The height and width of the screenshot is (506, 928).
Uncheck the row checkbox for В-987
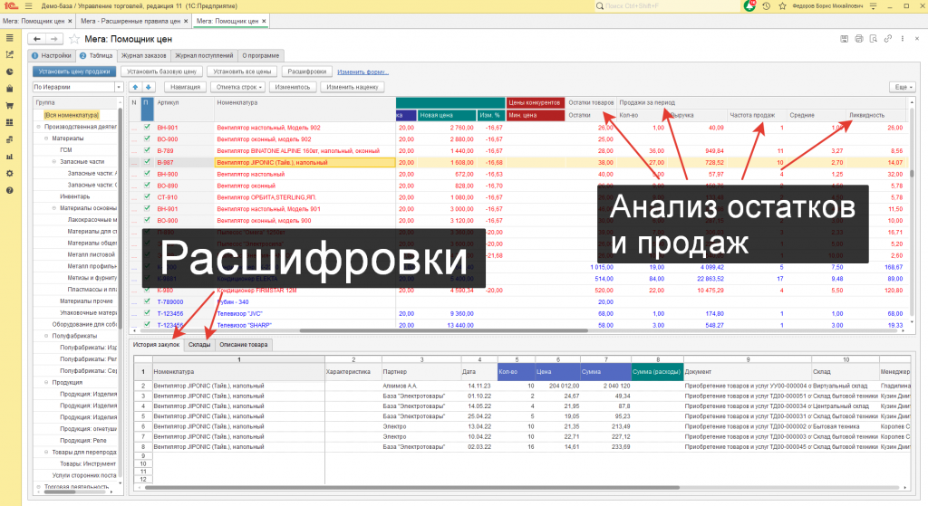pyautogui.click(x=147, y=162)
